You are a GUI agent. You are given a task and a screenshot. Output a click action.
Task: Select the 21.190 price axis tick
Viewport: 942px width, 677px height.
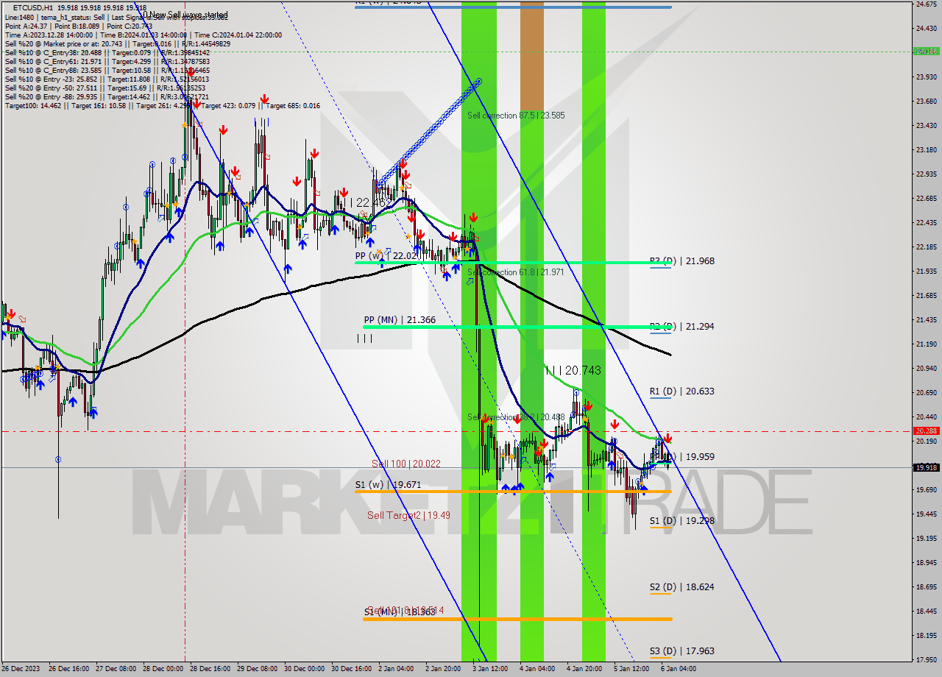[x=926, y=344]
